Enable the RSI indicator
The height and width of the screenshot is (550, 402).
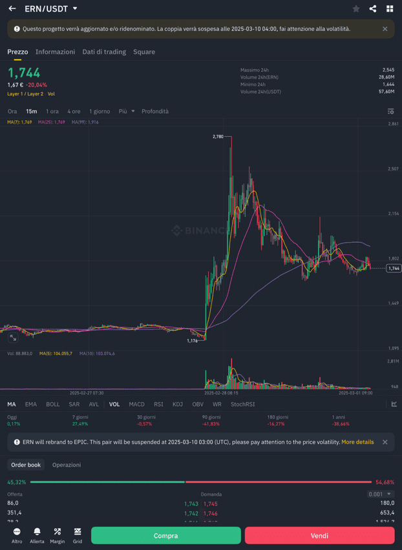point(158,404)
